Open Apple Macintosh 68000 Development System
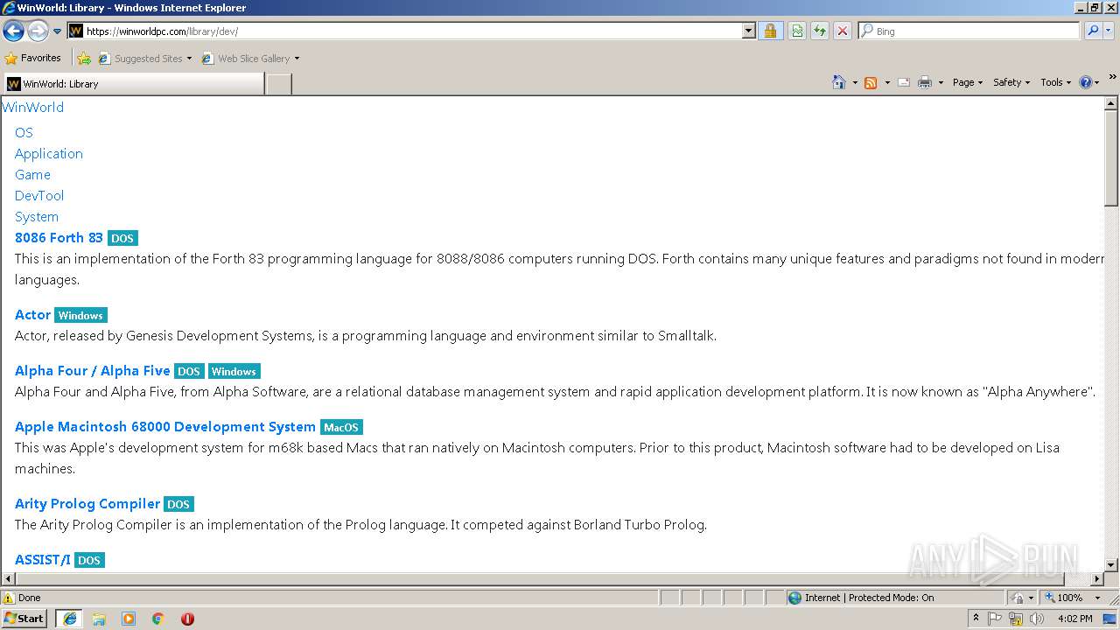This screenshot has width=1120, height=630. (165, 427)
